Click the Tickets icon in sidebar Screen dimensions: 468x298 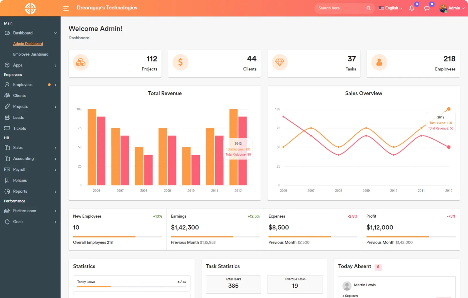click(x=7, y=128)
